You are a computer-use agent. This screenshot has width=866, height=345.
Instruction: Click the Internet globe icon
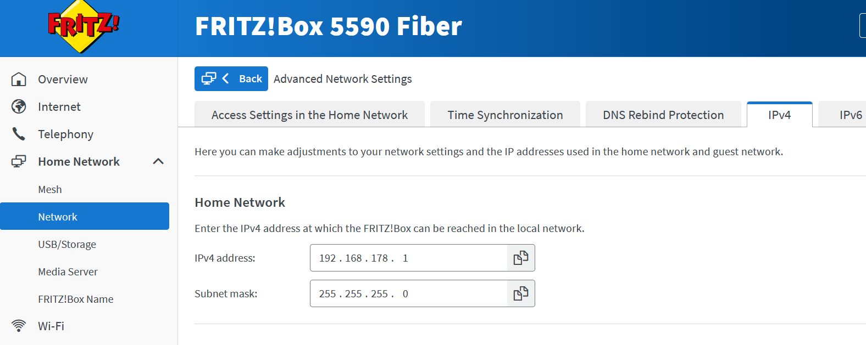pyautogui.click(x=19, y=106)
